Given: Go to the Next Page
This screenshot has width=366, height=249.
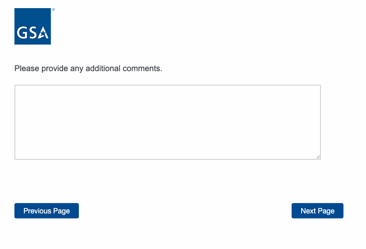Looking at the screenshot, I should (x=317, y=211).
